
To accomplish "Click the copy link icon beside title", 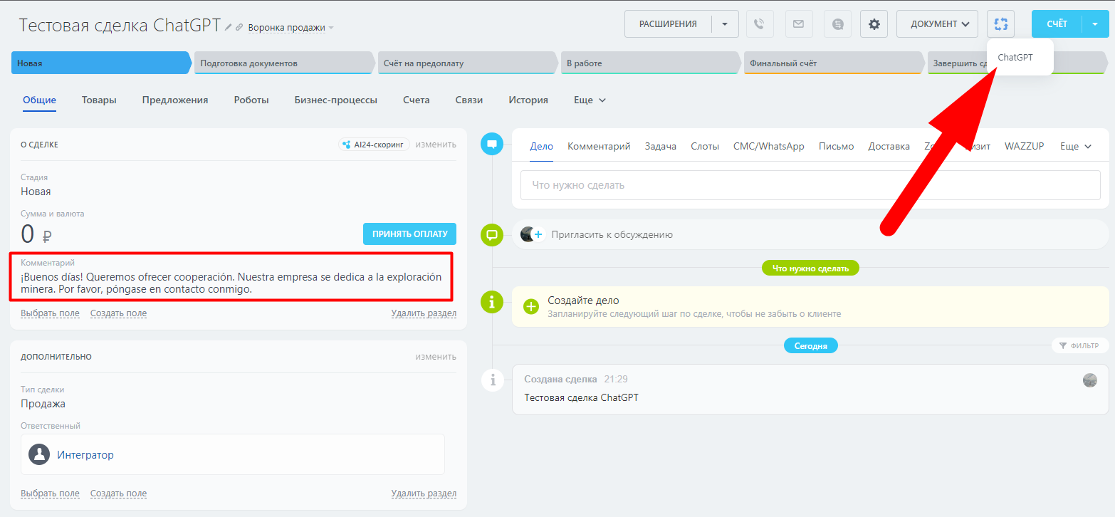I will pos(239,27).
